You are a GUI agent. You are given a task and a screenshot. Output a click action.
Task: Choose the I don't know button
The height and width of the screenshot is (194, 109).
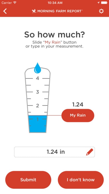pyautogui.click(x=81, y=180)
